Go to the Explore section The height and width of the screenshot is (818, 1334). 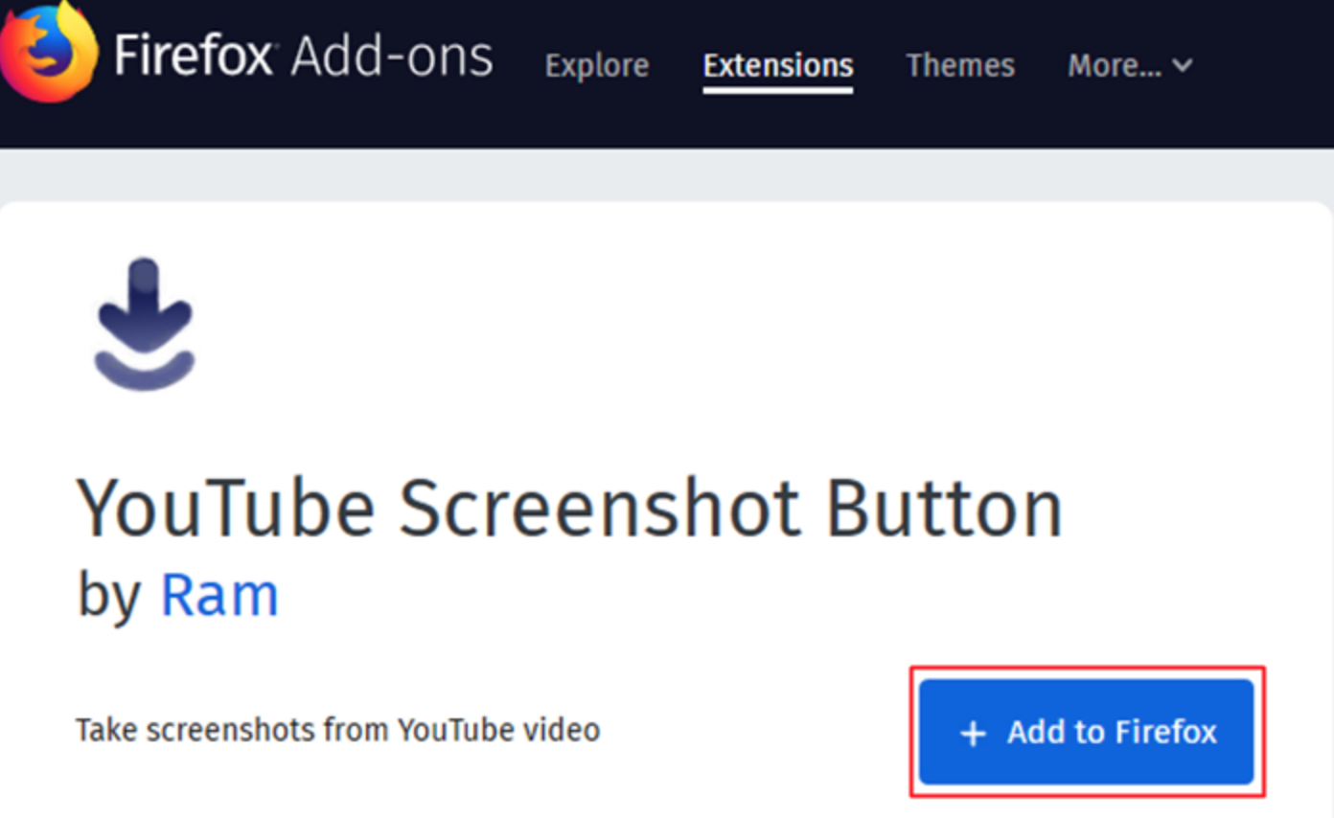(597, 65)
